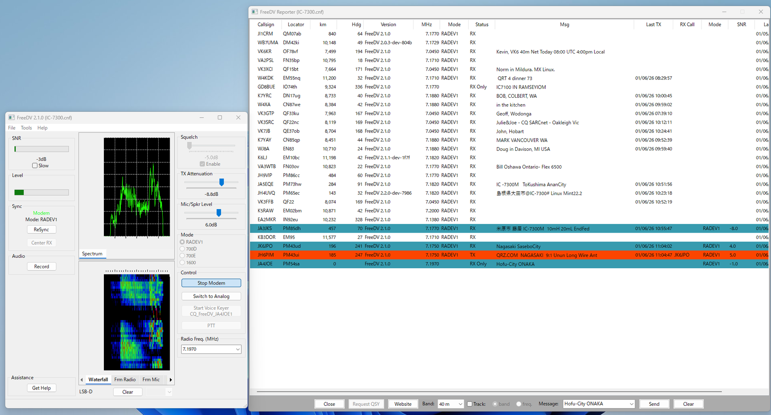Clear the waterfall with the LSB-D Clear button

click(x=127, y=392)
